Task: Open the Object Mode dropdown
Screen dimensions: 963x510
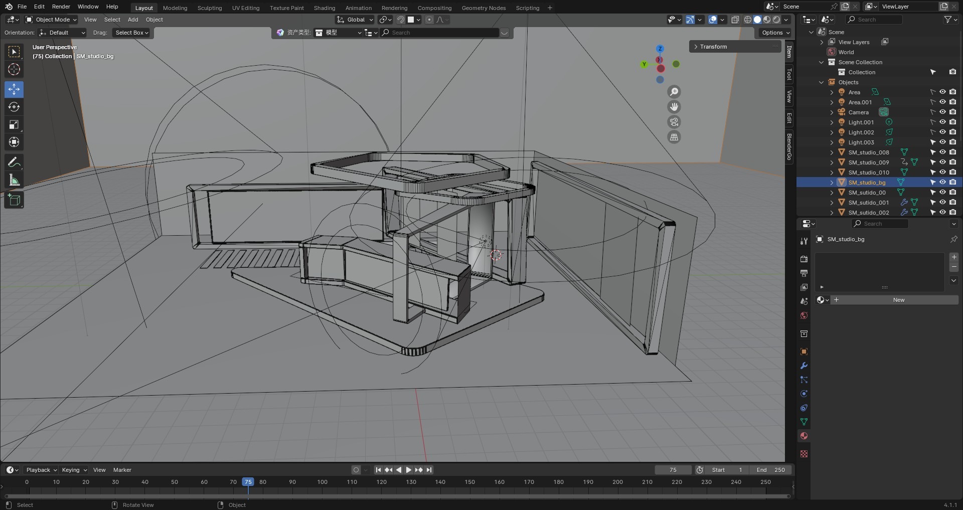Action: pyautogui.click(x=51, y=20)
